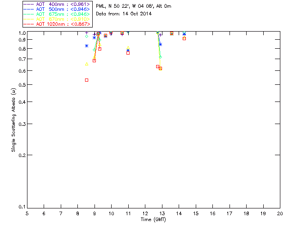Select the lowest red square data point near 0.53
Screen dimensions: 288x231
pos(87,80)
